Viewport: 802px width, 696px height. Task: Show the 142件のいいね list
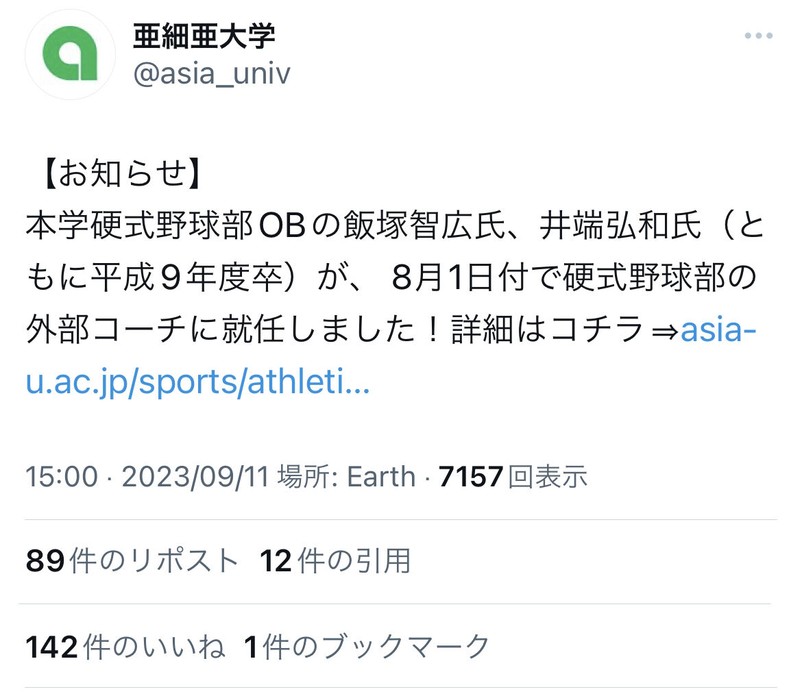(x=125, y=647)
